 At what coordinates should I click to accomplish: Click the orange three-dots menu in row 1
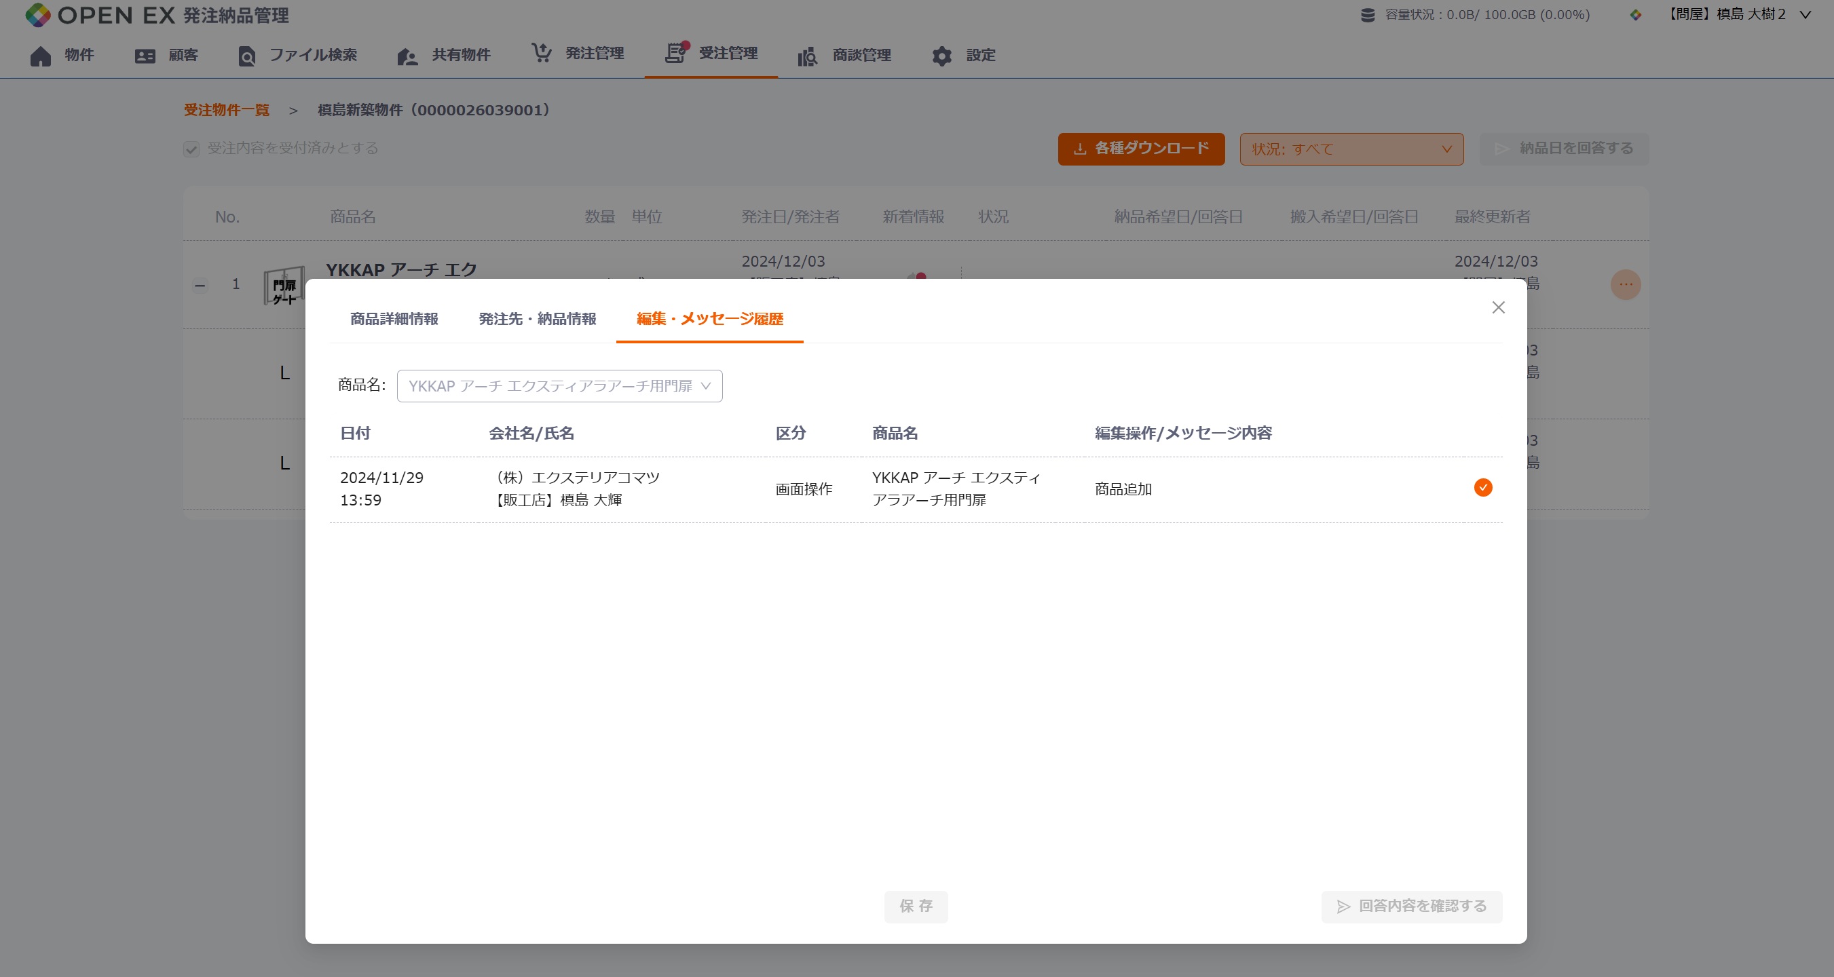[1626, 285]
